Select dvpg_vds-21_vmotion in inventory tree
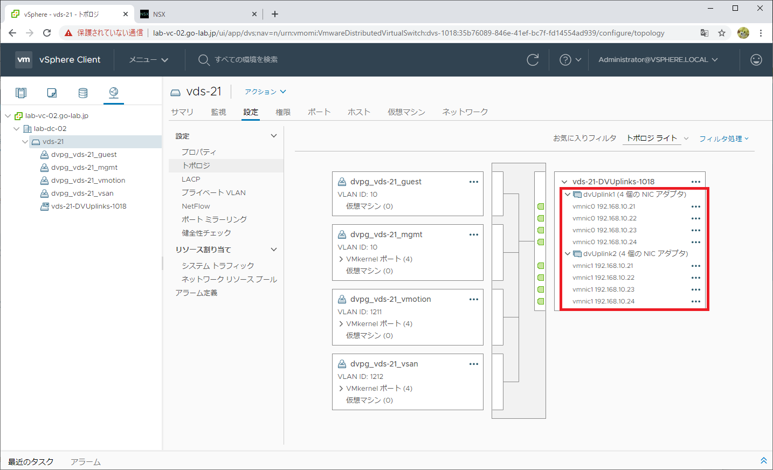 (88, 181)
